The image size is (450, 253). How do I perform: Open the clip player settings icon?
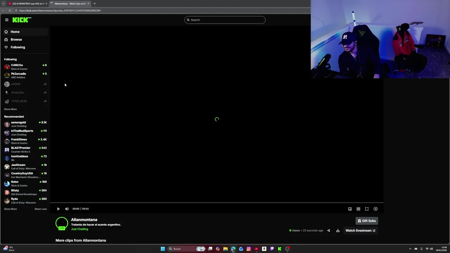(x=375, y=209)
